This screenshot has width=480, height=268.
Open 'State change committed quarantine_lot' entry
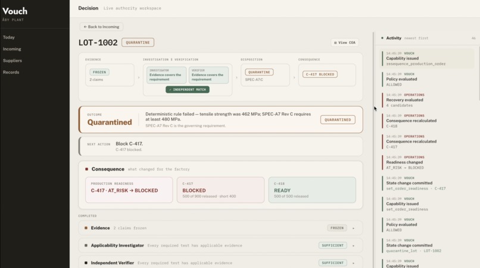pyautogui.click(x=427, y=245)
